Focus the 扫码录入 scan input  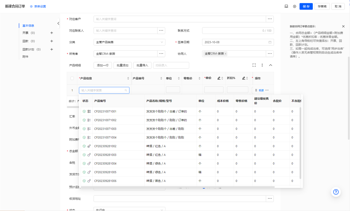[171, 65]
